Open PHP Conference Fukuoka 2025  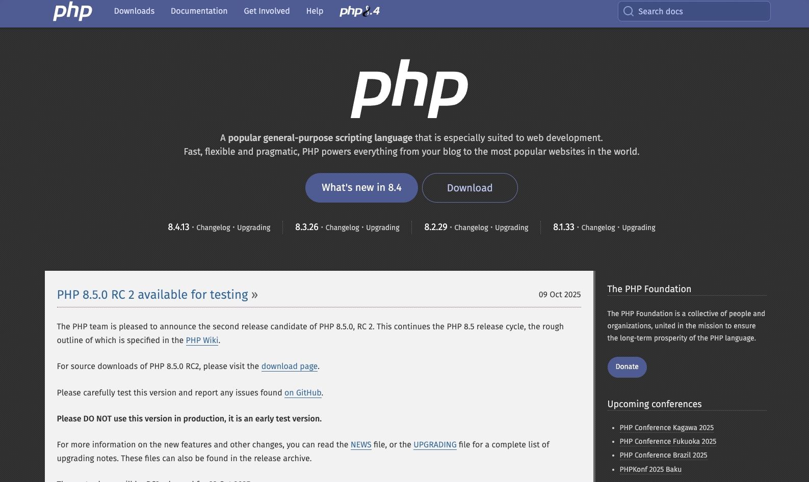click(x=668, y=441)
